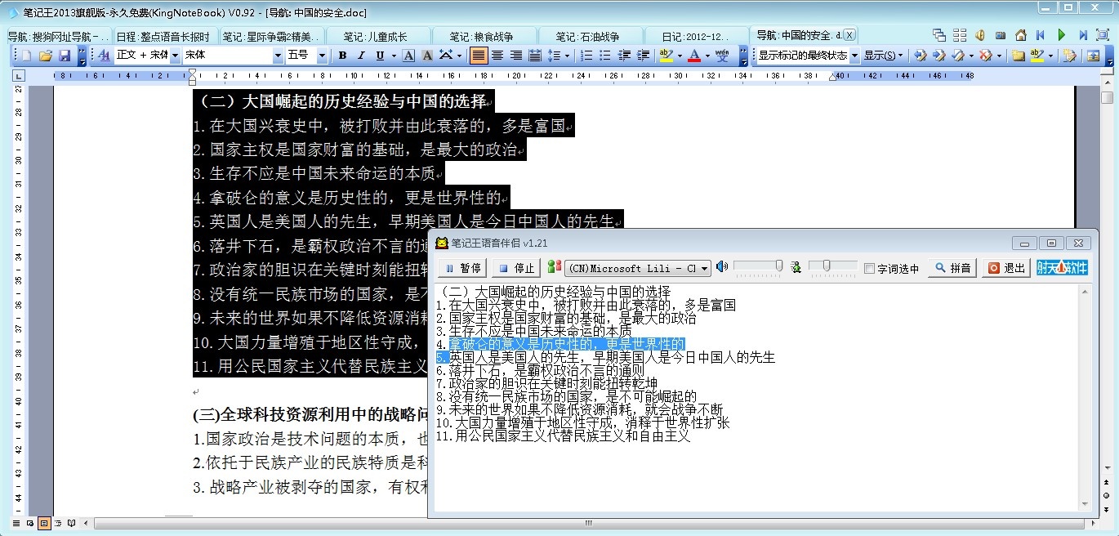Apply bulleted list formatting
Image resolution: width=1119 pixels, height=536 pixels.
(x=605, y=56)
